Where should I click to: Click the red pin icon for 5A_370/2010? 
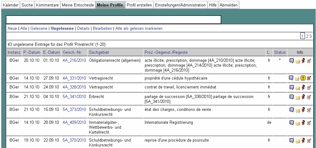click(303, 141)
